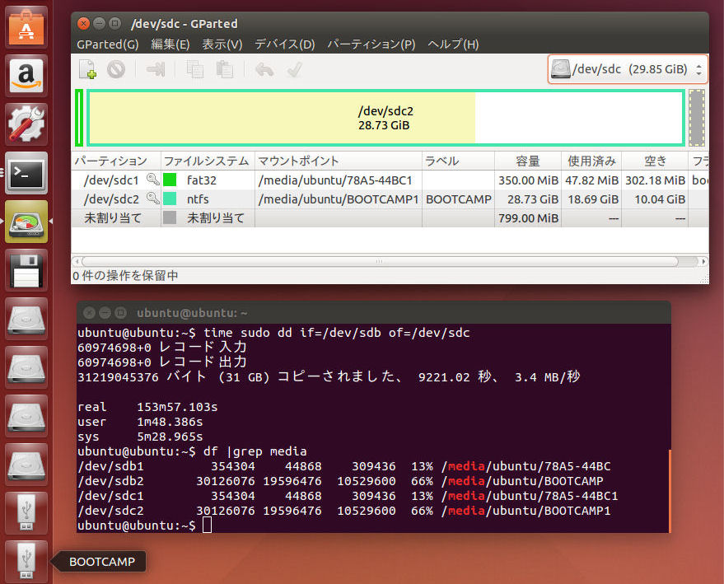Click the 容量 column header

[x=528, y=161]
